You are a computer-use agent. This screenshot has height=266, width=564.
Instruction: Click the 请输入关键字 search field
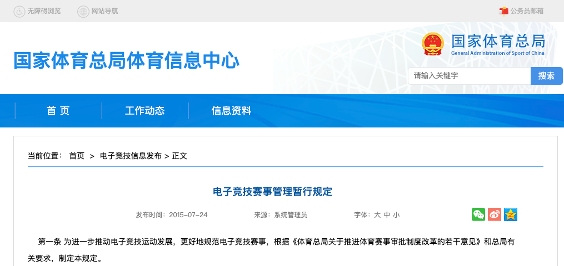[469, 76]
